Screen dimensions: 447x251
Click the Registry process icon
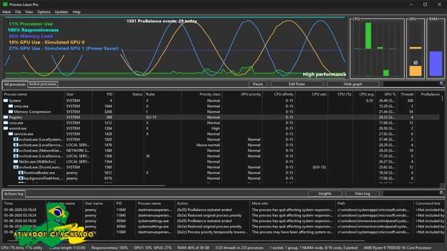click(x=6, y=117)
